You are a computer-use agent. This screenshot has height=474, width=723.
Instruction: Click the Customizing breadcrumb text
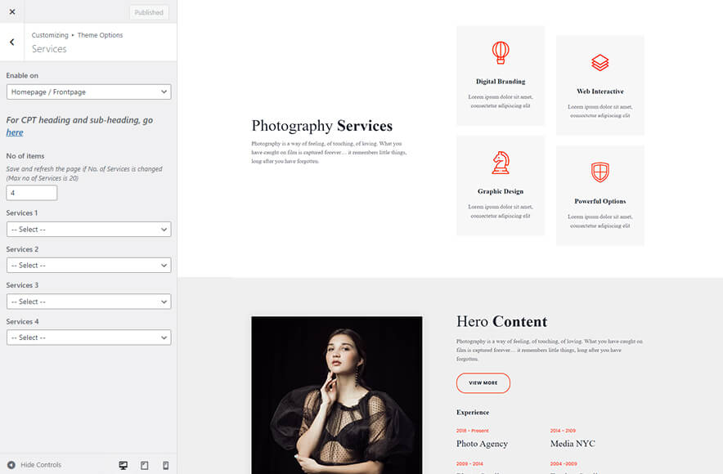50,35
